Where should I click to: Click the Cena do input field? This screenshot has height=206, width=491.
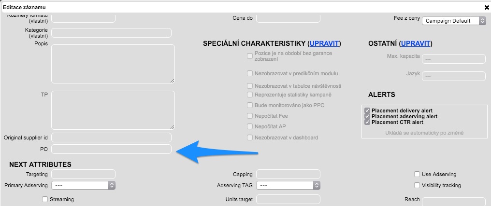(288, 18)
